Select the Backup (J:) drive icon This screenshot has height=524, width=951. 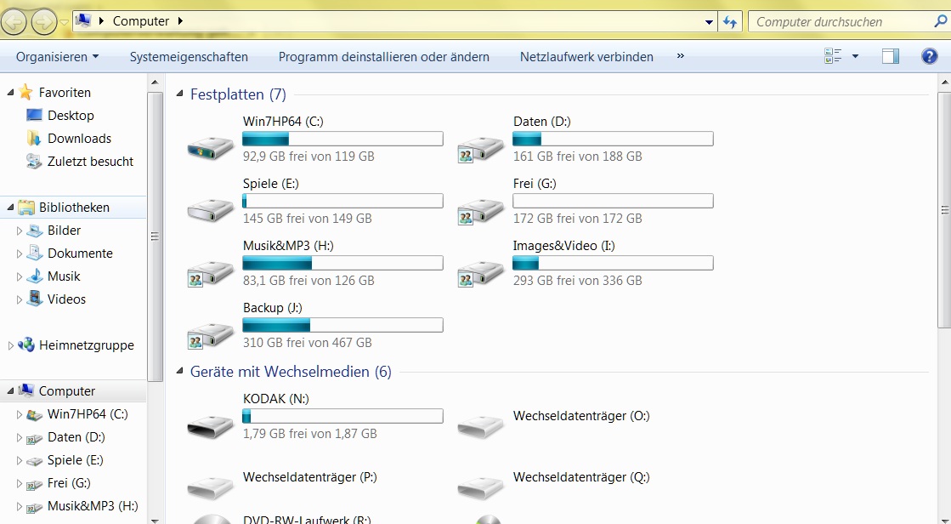211,335
